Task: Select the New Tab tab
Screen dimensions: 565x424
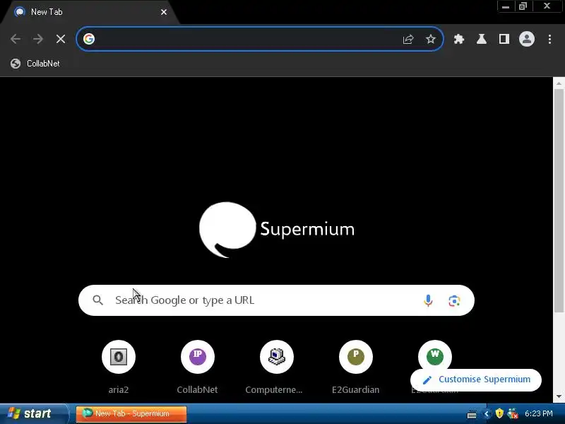Action: 90,12
